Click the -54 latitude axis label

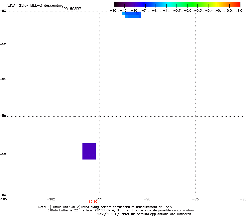3,79
